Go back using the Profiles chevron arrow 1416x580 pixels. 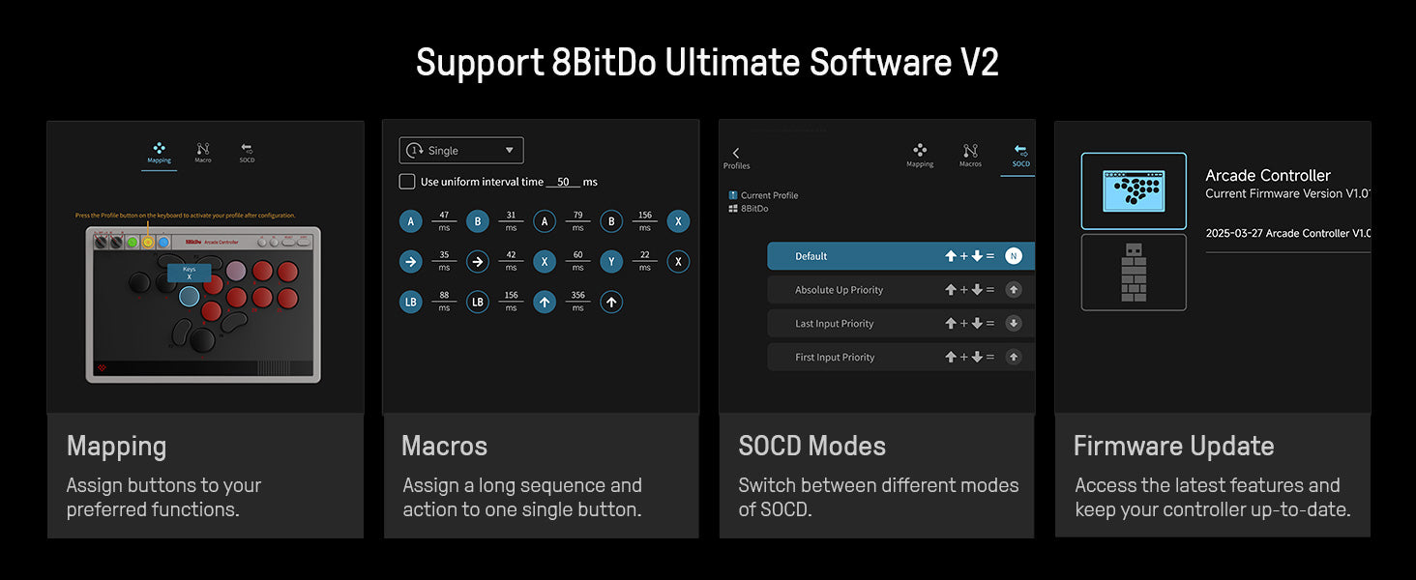(736, 159)
